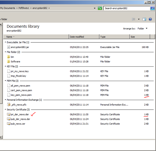156x151 pixels.
Task: Collapse the KEY File group
Action: 5,66
